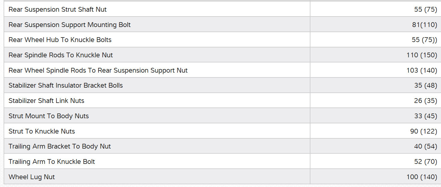Click the 81(110) torque value

[x=424, y=25]
